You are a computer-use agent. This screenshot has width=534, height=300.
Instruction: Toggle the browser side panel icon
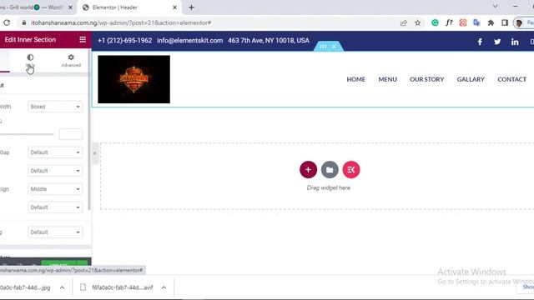point(505,22)
